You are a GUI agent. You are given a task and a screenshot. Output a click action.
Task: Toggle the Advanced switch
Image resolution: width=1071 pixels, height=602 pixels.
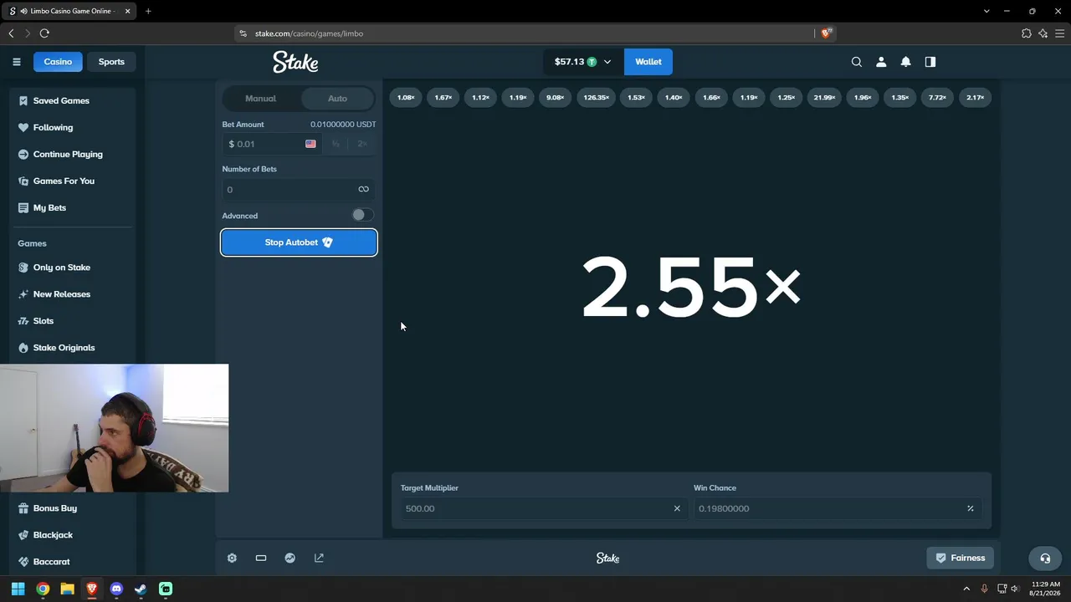tap(361, 215)
